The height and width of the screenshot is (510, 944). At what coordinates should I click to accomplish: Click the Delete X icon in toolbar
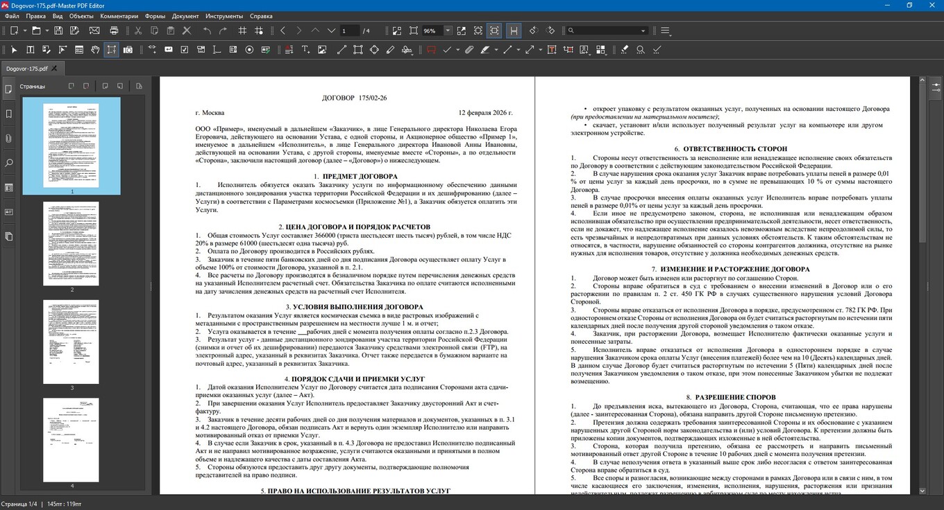[x=186, y=30]
